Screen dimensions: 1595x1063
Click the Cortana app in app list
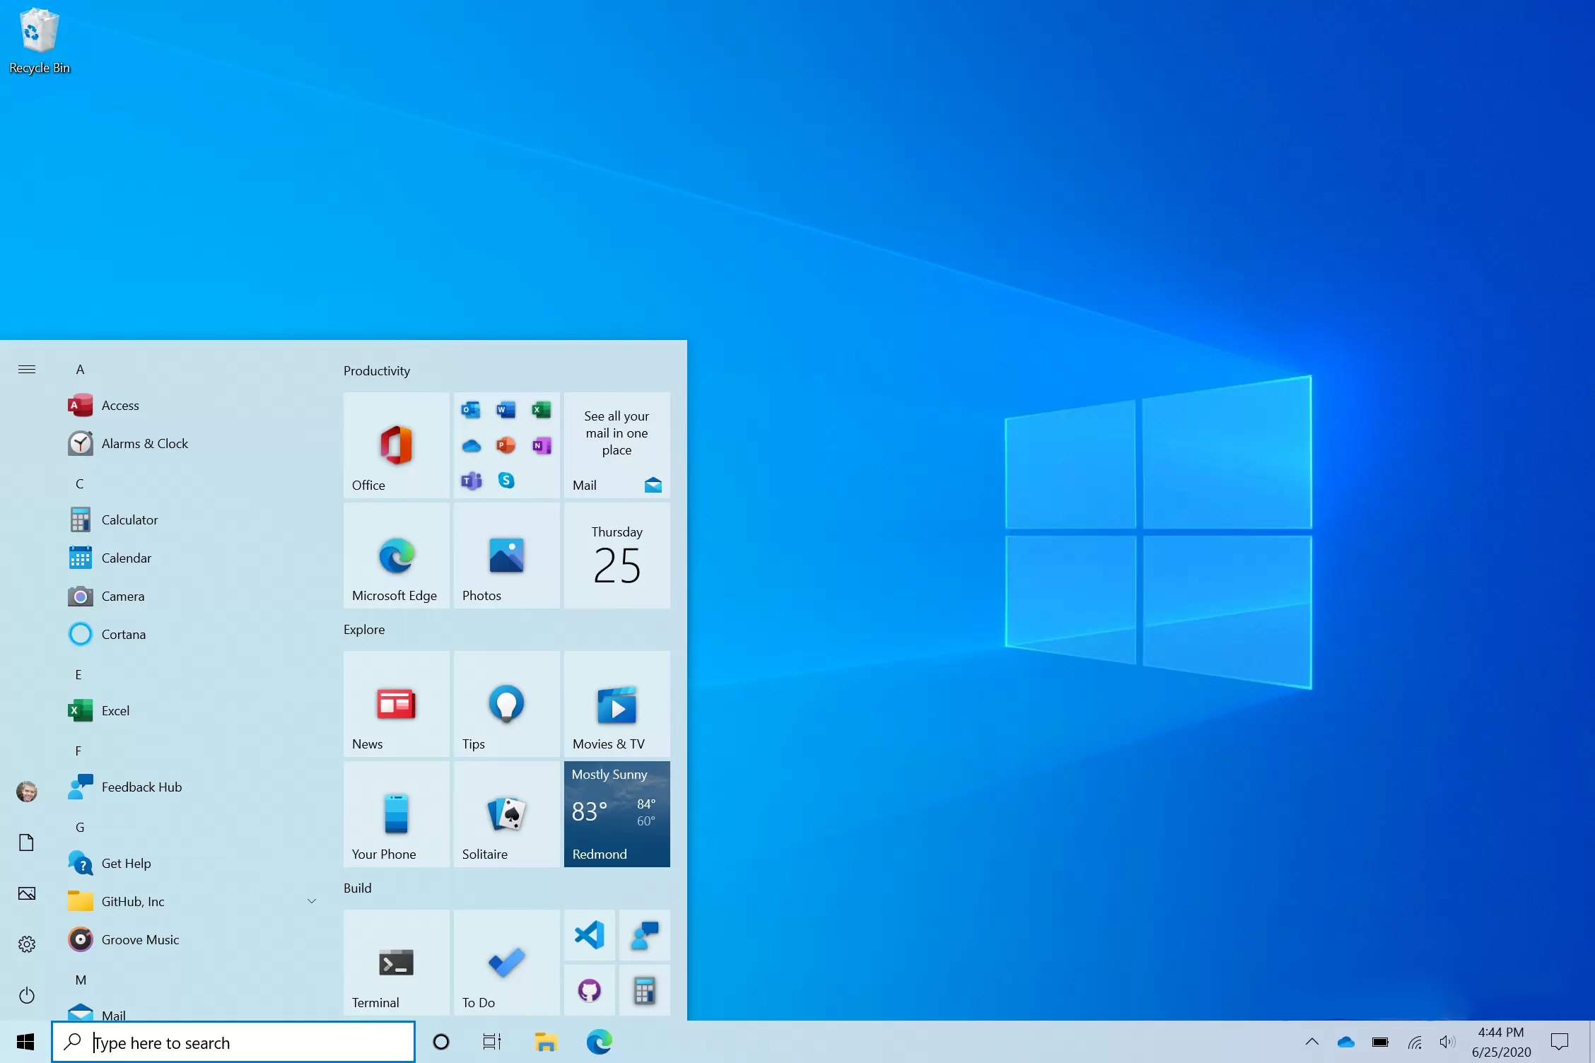tap(124, 633)
